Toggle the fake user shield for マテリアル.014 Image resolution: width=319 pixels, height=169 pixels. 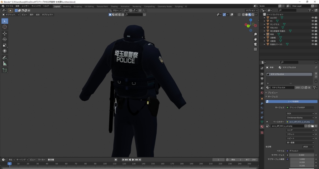pyautogui.click(x=302, y=88)
